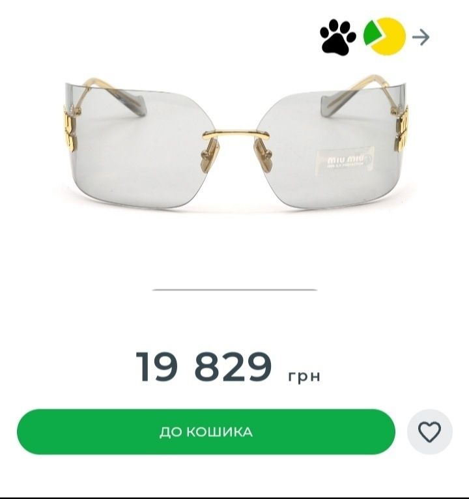
Task: Toggle favorite with the round heart button
Action: click(x=429, y=432)
